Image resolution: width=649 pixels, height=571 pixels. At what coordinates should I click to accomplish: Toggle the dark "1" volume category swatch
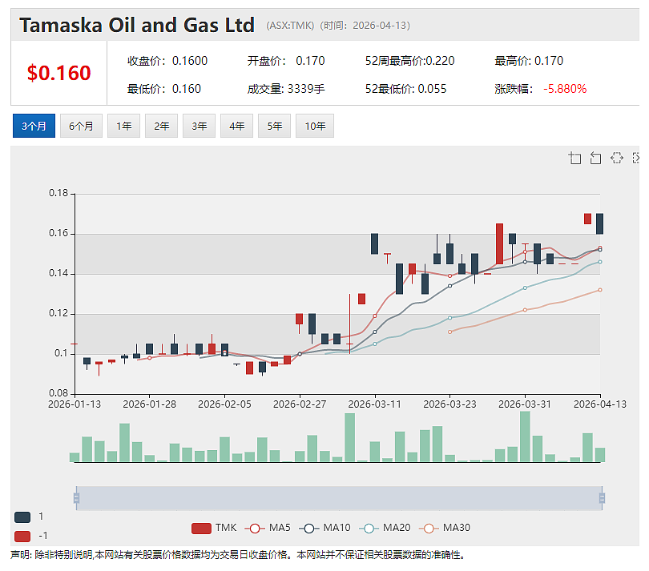(x=22, y=517)
